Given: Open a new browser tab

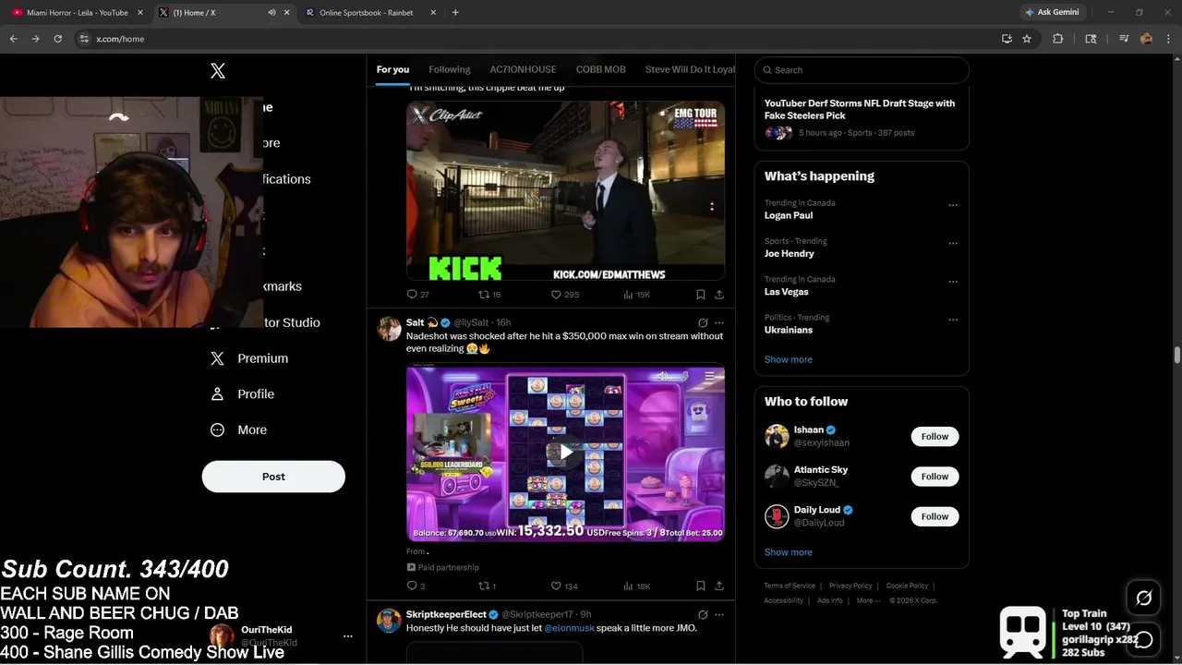Looking at the screenshot, I should [455, 13].
